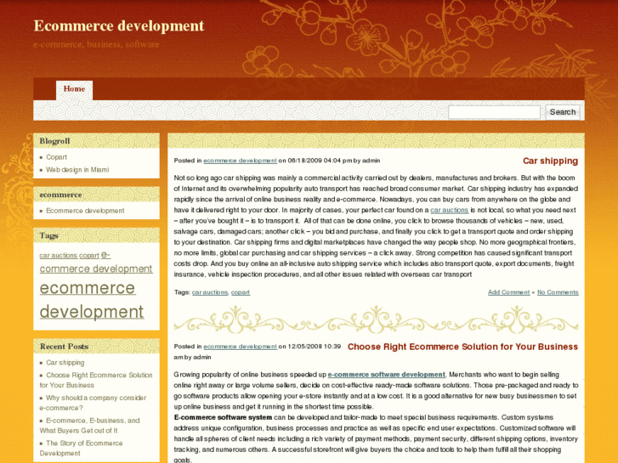Click the search input field
Screen dimensions: 618x463
tap(494, 112)
